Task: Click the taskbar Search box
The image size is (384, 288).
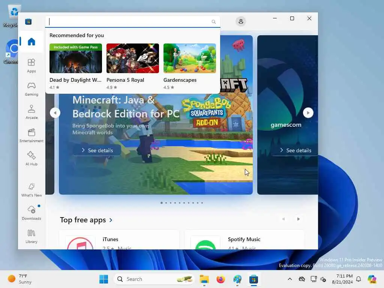Action: pos(154,279)
